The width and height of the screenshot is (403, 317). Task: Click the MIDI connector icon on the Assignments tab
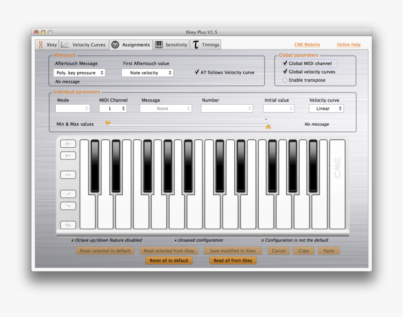click(116, 44)
